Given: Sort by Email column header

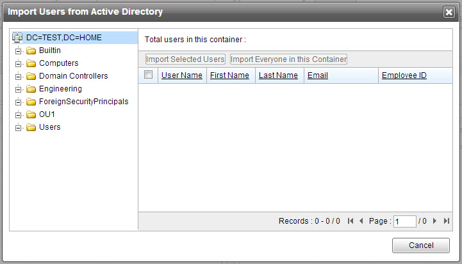Looking at the screenshot, I should click(318, 75).
